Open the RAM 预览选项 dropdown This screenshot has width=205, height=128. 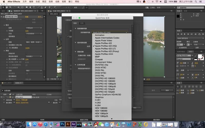(190, 38)
